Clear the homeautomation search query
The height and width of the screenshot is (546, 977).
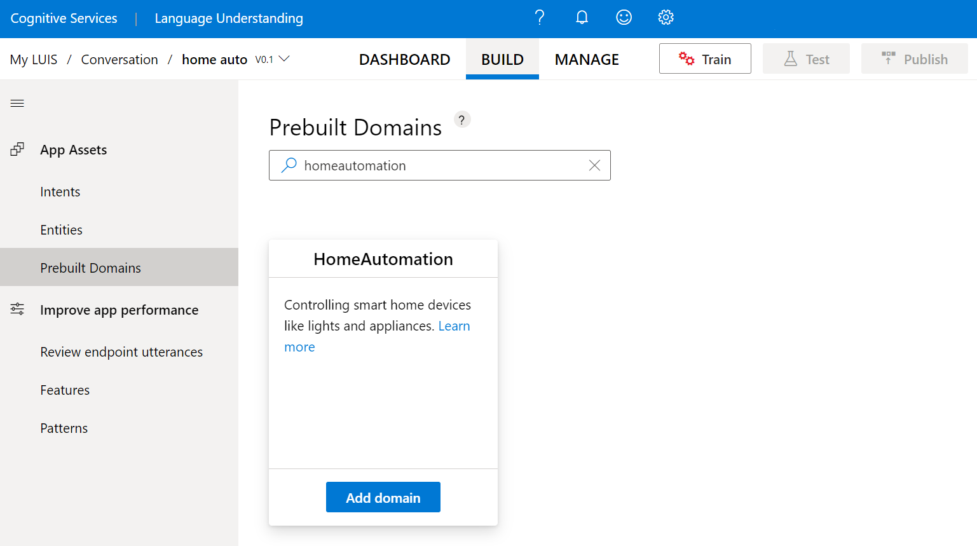click(594, 165)
